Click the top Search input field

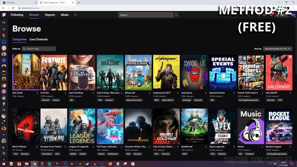click(146, 15)
